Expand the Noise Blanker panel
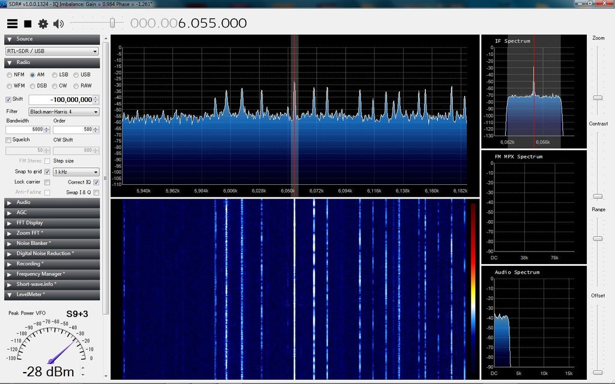 point(52,244)
